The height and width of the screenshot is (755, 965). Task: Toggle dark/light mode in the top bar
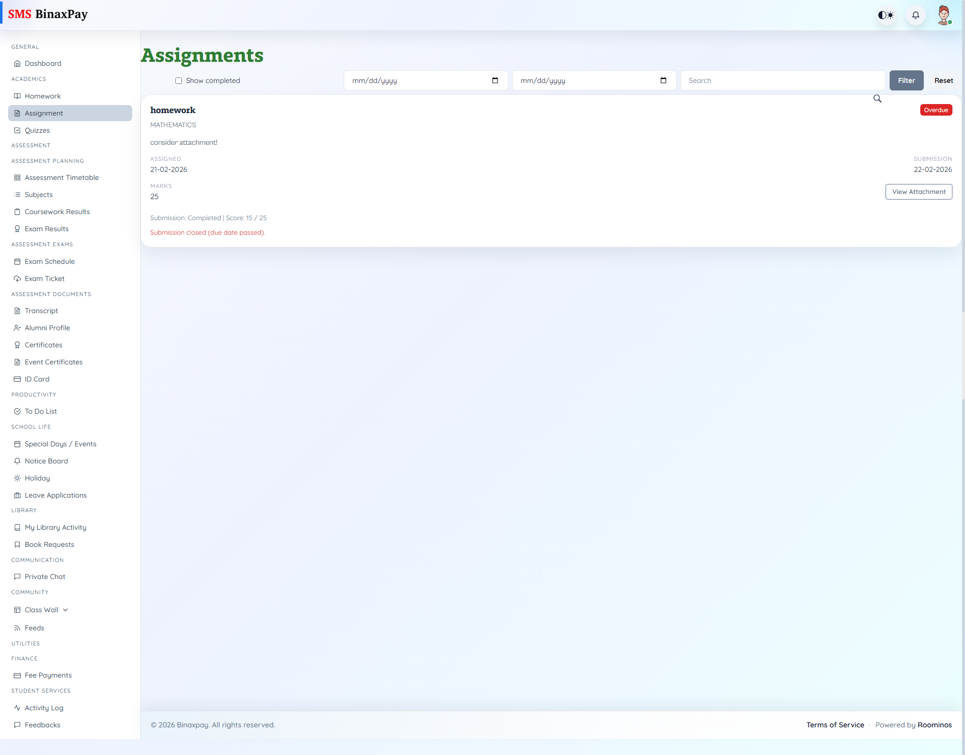tap(886, 15)
